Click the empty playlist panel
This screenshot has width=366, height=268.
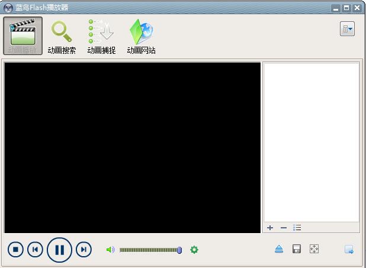312,142
